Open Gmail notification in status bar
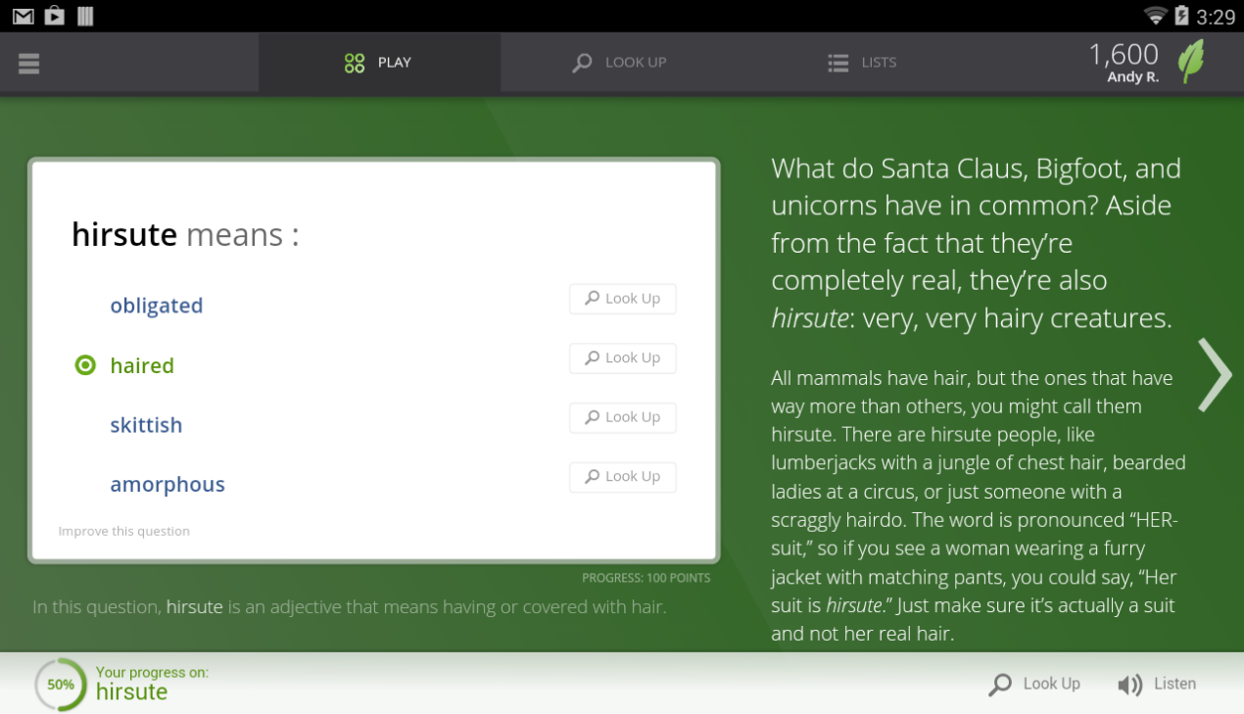The image size is (1244, 714). (23, 16)
